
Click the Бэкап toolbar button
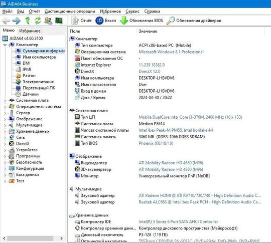pos(105,21)
